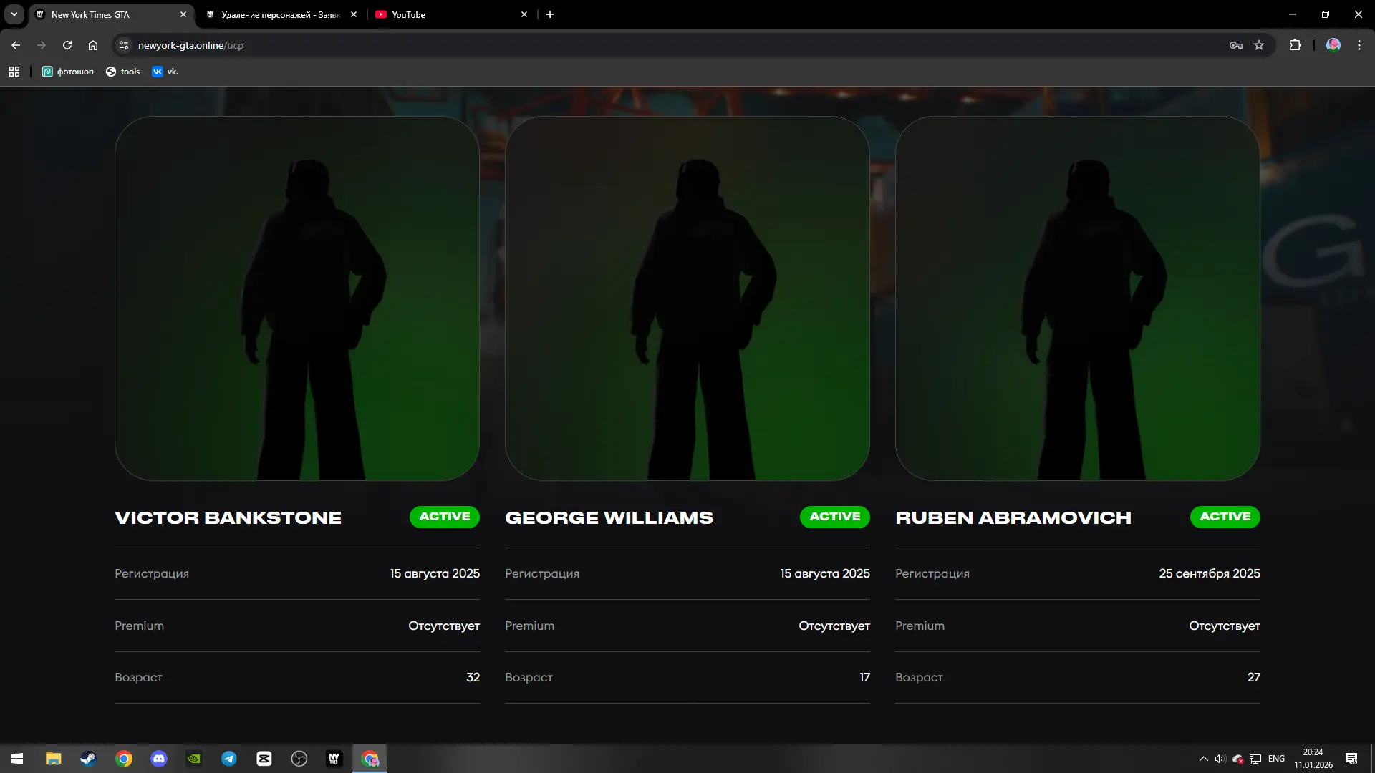Open Discord from the taskbar

[159, 759]
